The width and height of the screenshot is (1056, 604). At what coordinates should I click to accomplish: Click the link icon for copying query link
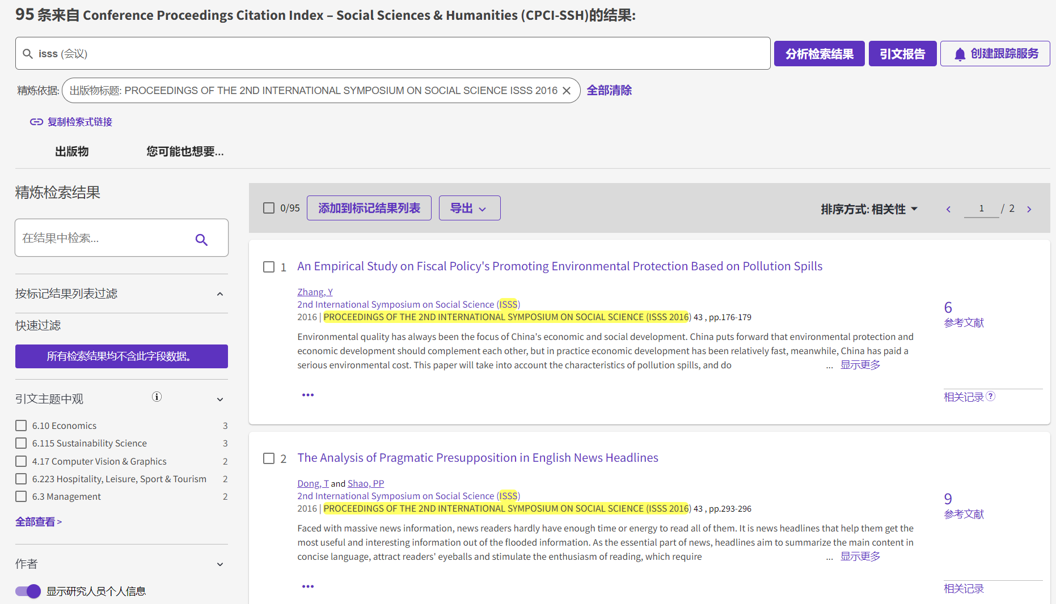[x=36, y=122]
